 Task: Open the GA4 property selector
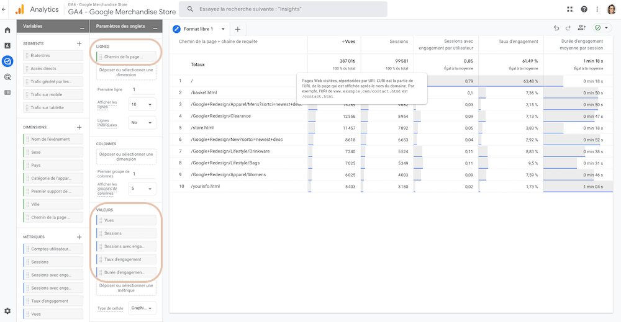point(122,9)
